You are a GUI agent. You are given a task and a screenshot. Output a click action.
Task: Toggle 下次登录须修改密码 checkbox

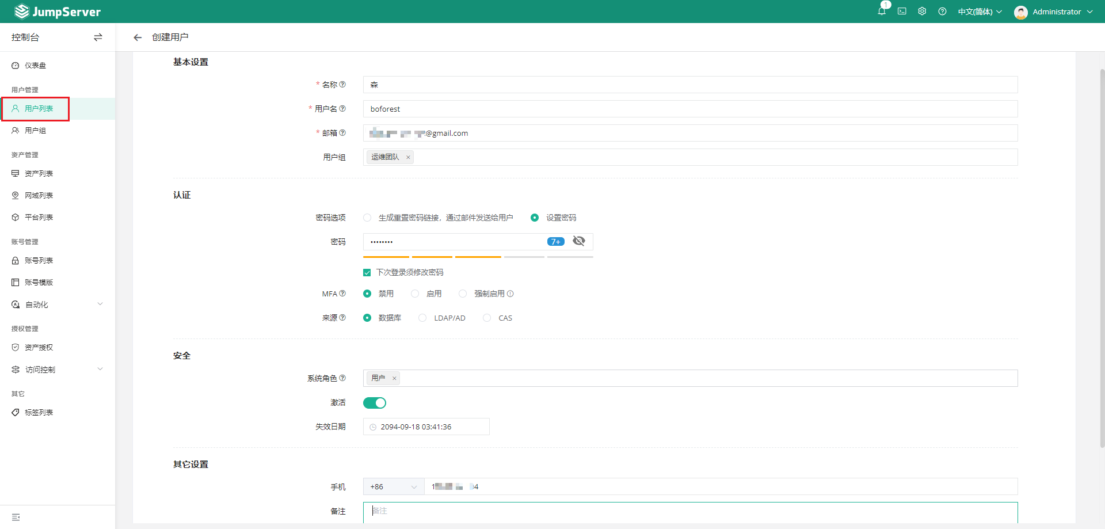point(367,272)
